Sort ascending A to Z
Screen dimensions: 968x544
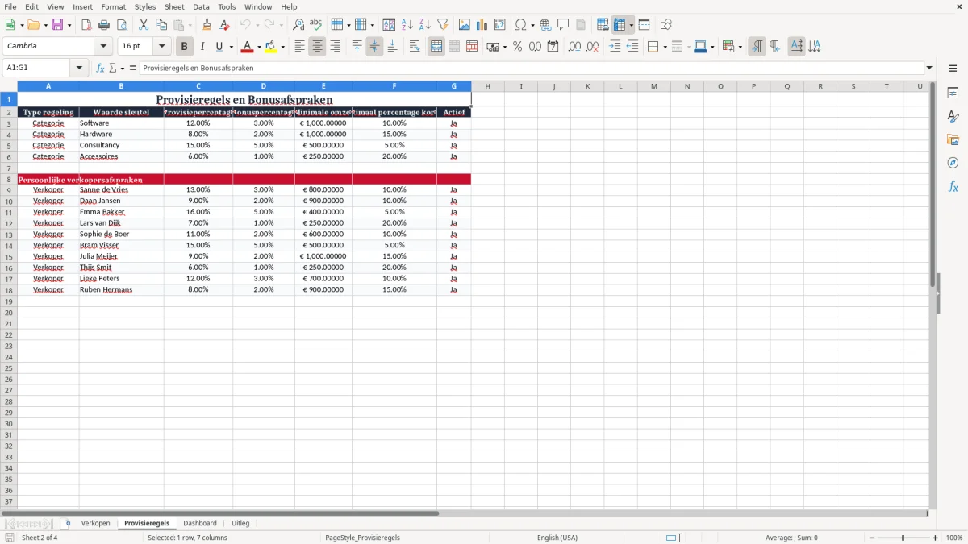tap(407, 25)
